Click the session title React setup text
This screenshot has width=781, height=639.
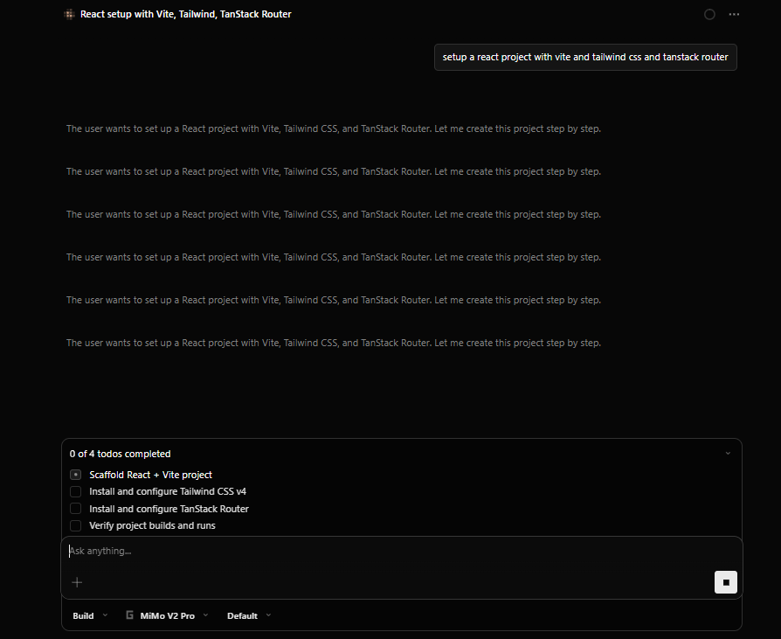click(x=186, y=15)
